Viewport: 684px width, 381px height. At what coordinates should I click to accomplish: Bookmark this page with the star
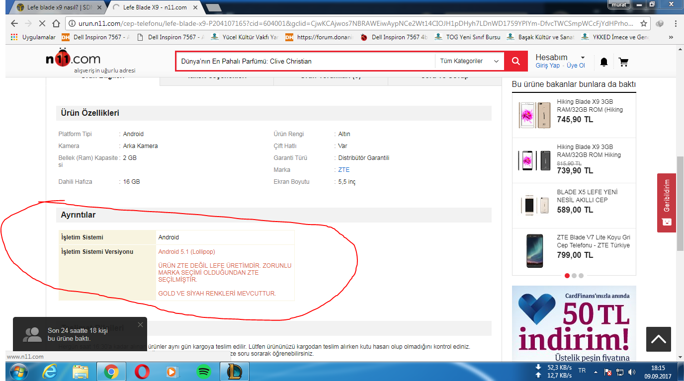tap(644, 23)
